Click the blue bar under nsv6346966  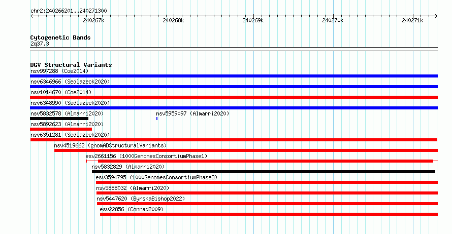234,87
